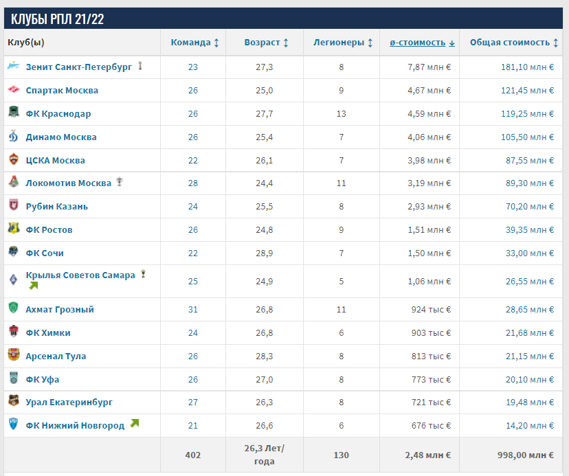Click Rubin's total value 70,20 млн €
Image resolution: width=569 pixels, height=476 pixels.
pyautogui.click(x=530, y=207)
